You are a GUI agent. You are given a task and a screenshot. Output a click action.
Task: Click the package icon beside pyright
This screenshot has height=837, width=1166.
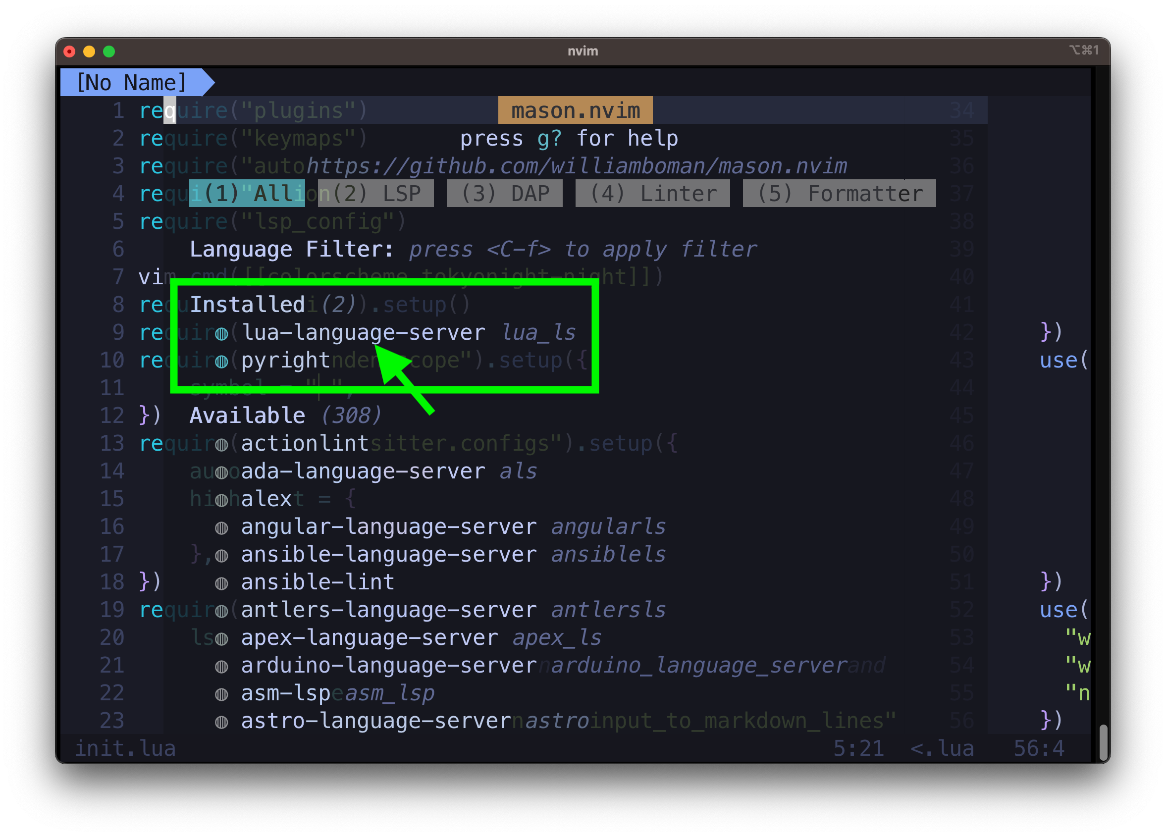click(x=221, y=362)
